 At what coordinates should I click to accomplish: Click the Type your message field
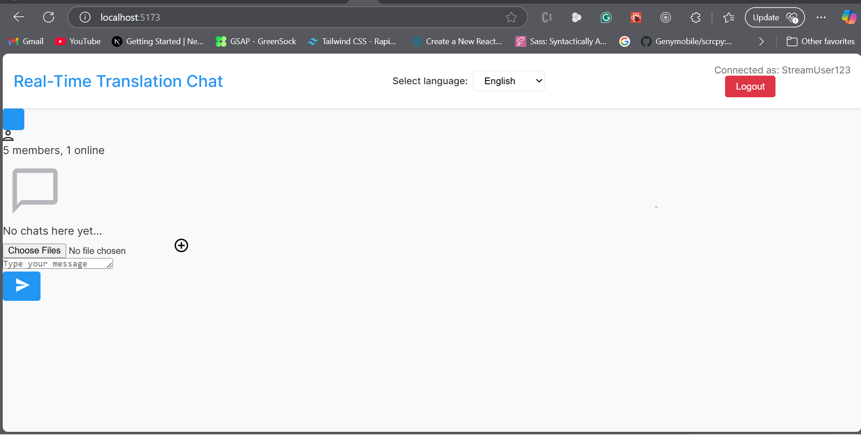tap(58, 264)
